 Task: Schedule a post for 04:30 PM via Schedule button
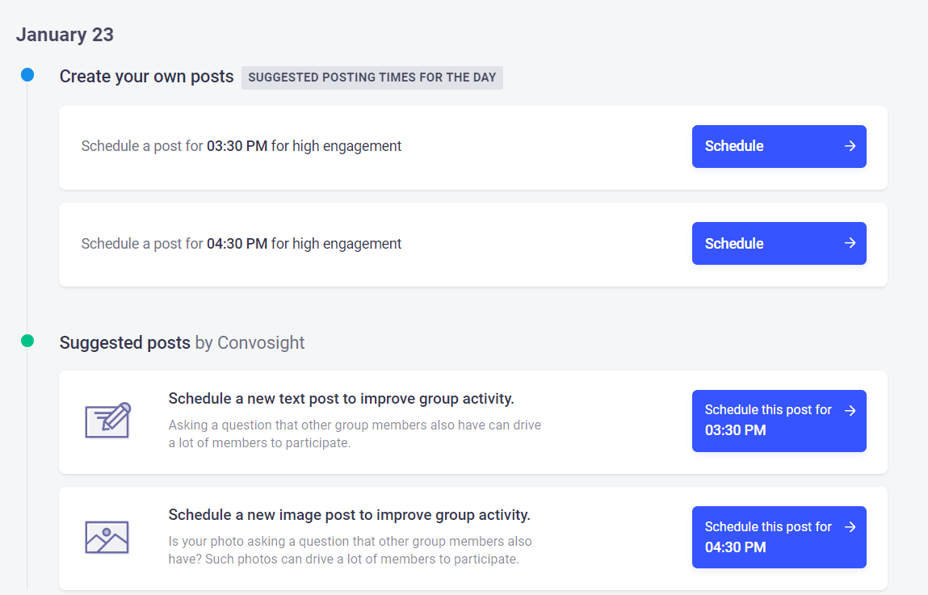pyautogui.click(x=779, y=243)
